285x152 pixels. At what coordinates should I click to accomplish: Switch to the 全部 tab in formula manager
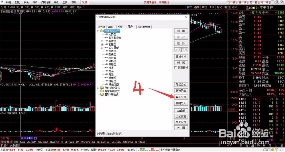click(x=110, y=27)
